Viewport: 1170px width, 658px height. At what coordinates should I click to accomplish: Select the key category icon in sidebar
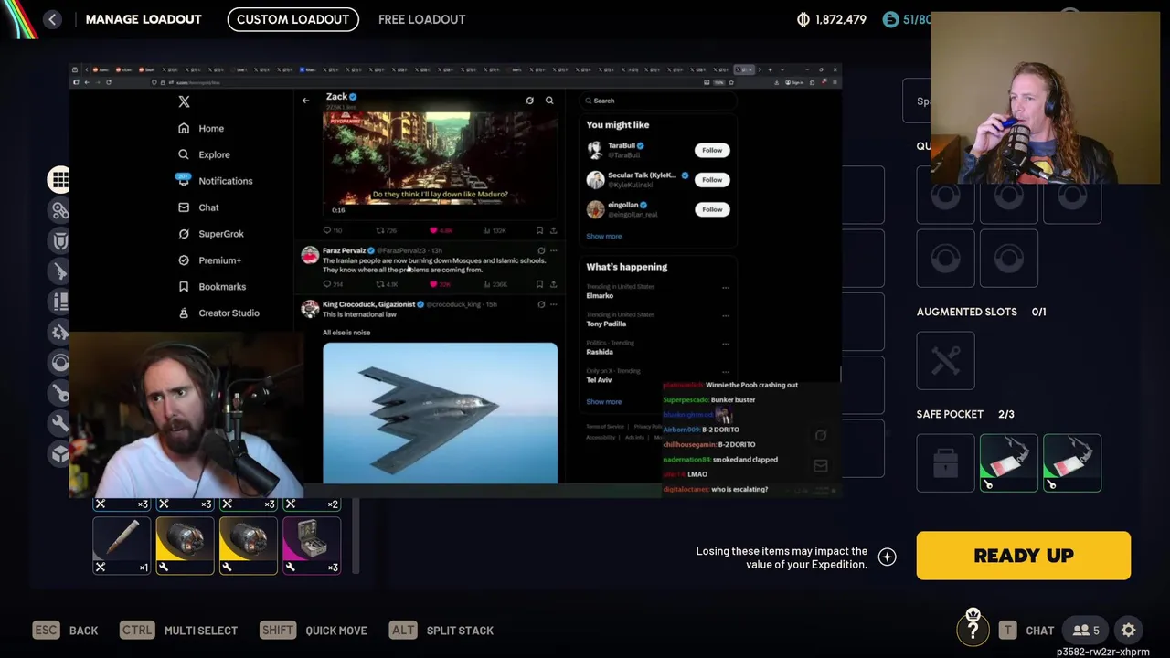point(59,393)
